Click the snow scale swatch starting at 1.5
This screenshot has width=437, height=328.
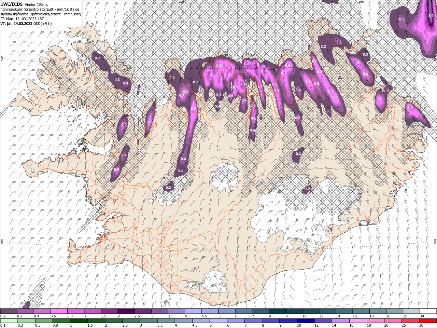click(x=109, y=311)
